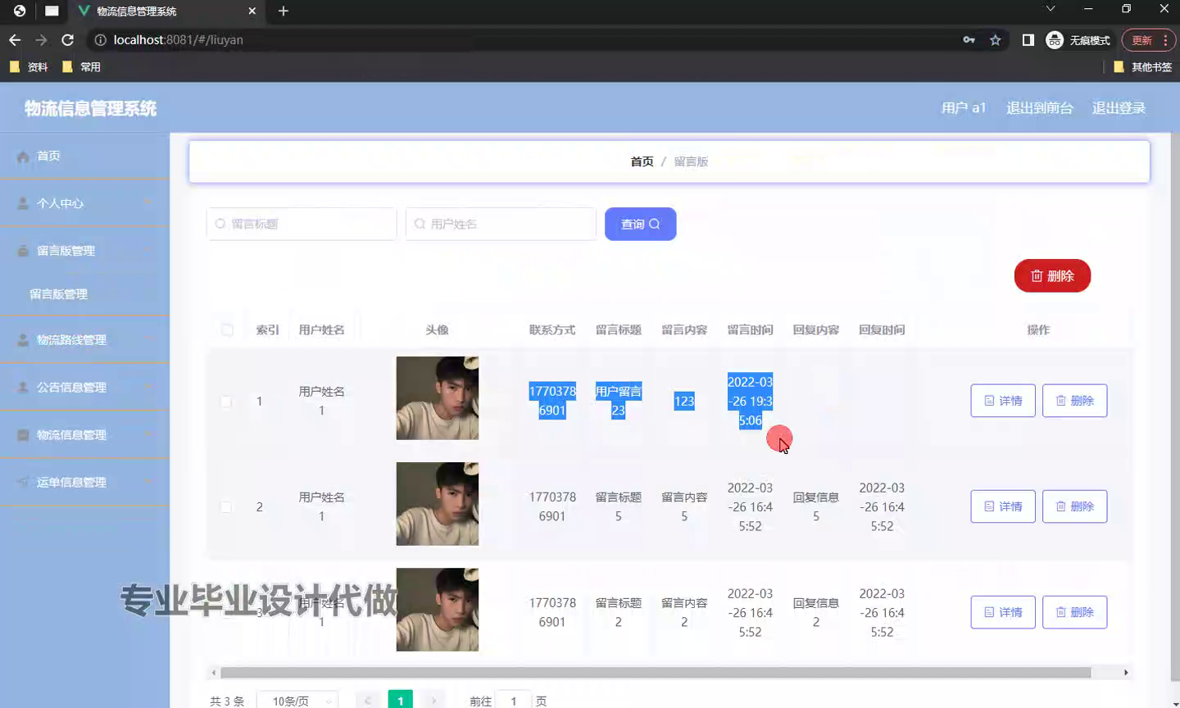Click the browser back arrow
The width and height of the screenshot is (1180, 708).
[15, 39]
